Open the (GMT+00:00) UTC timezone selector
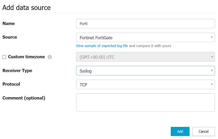The image size is (218, 139). pos(145,57)
